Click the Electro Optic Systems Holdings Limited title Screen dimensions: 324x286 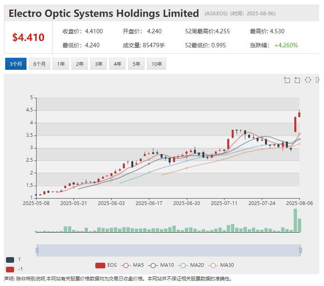coord(104,13)
